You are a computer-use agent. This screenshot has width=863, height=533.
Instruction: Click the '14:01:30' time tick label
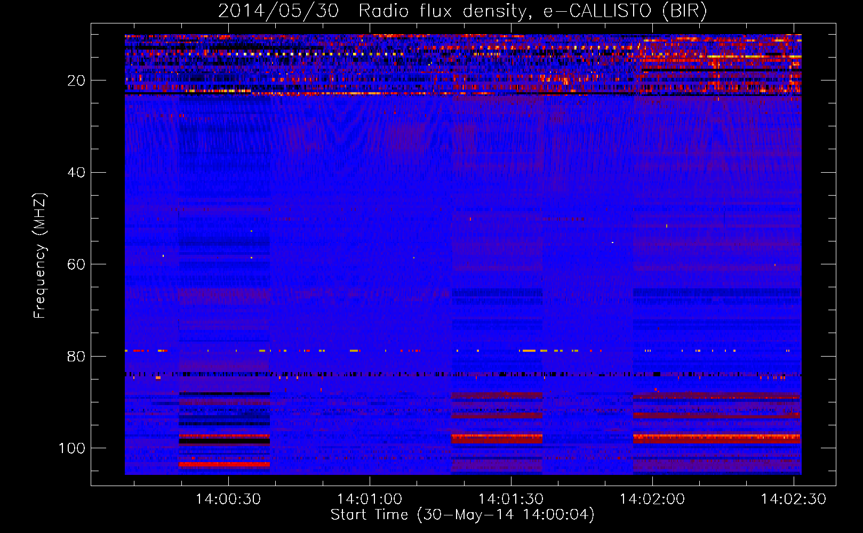pos(511,499)
